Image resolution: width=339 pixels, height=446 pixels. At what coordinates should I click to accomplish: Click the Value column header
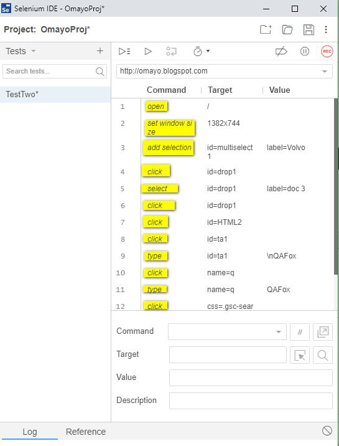[x=280, y=90]
